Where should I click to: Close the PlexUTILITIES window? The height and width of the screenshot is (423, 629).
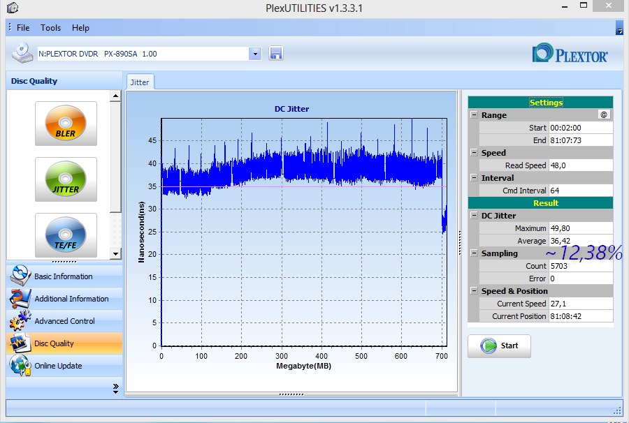coord(608,5)
